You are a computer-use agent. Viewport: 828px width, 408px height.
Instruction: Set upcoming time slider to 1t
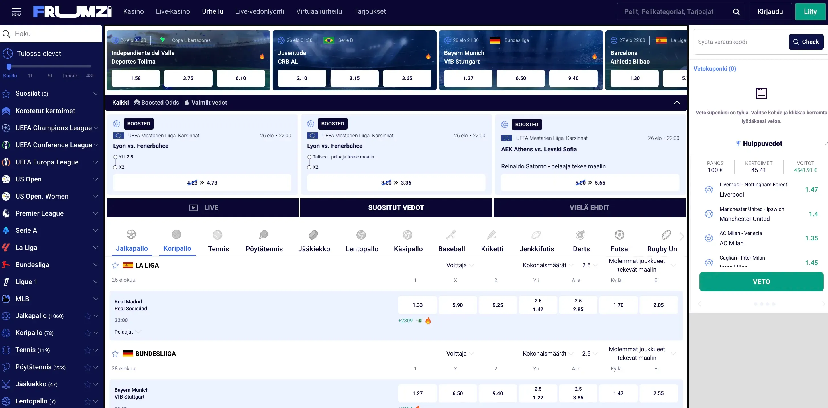tap(30, 76)
